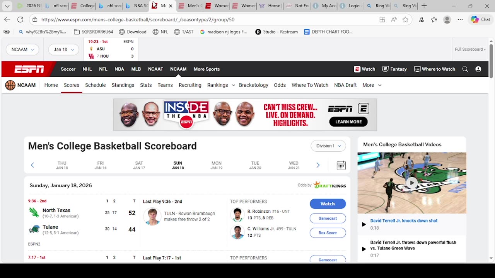Go to next week with right arrow
The width and height of the screenshot is (495, 278).
pyautogui.click(x=318, y=165)
